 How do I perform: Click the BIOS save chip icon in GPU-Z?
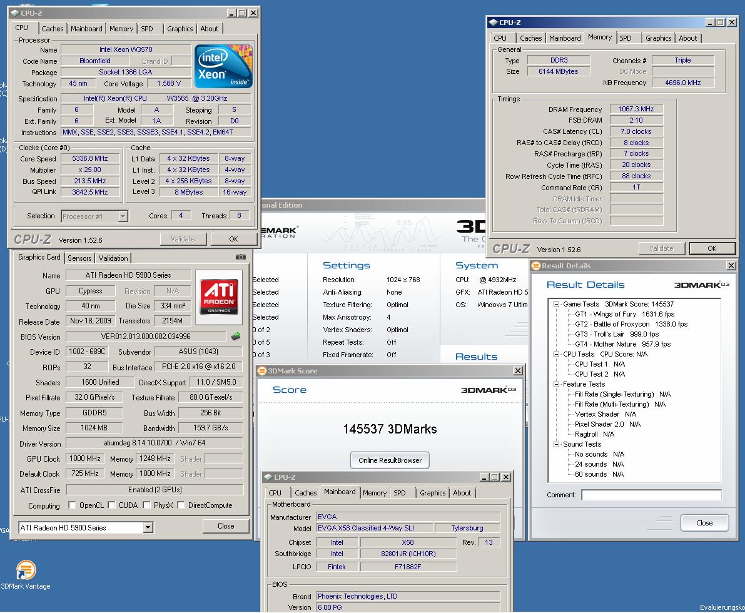tap(236, 337)
